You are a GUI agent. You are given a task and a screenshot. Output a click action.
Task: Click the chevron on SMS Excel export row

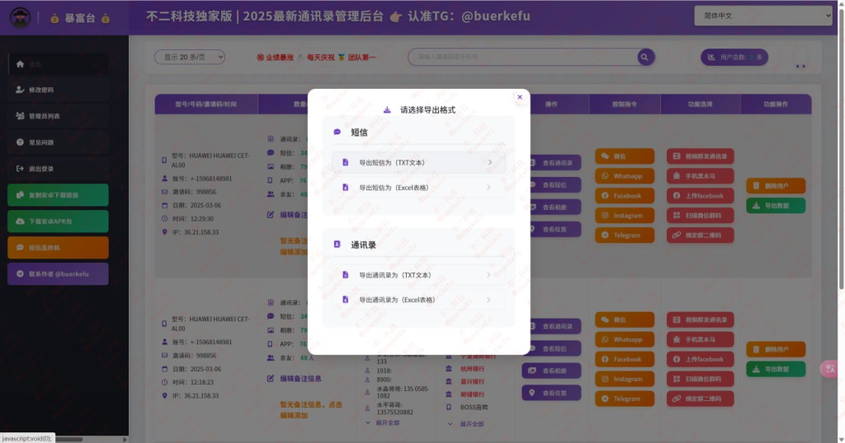[489, 188]
